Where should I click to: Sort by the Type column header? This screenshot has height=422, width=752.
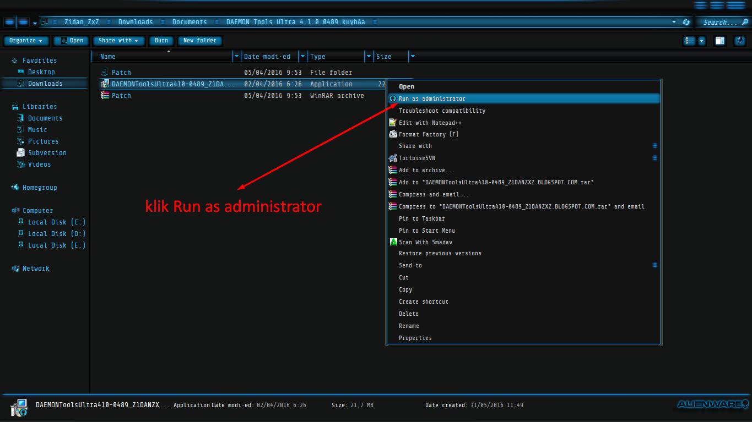(336, 56)
